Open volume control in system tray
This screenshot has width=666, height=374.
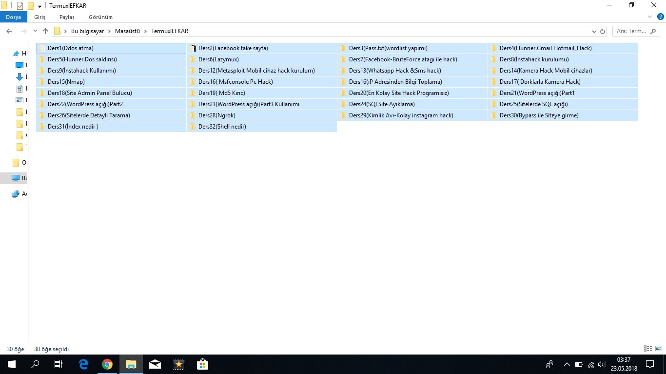point(602,364)
